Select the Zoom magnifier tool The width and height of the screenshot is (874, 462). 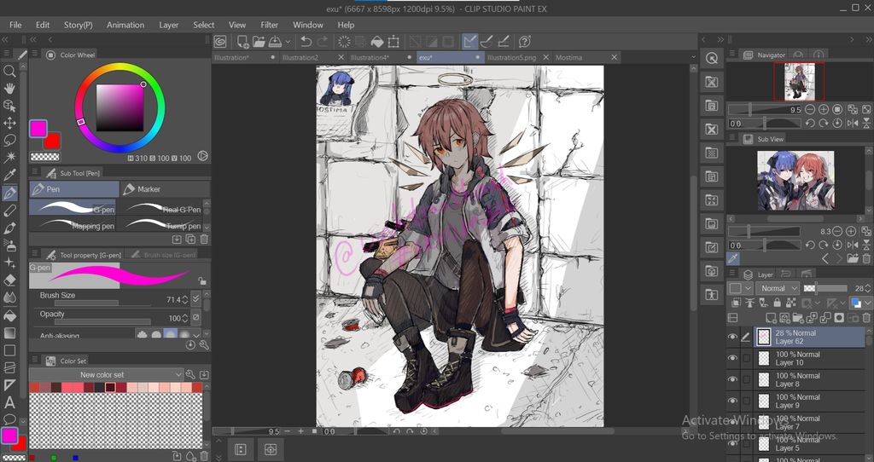[9, 71]
